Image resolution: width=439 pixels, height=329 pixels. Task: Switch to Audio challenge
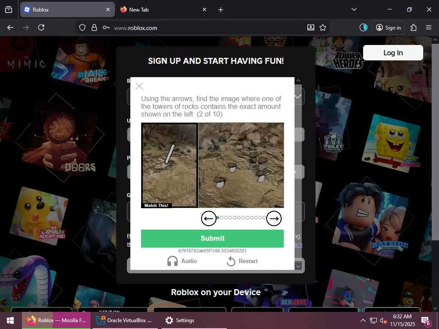click(x=182, y=261)
